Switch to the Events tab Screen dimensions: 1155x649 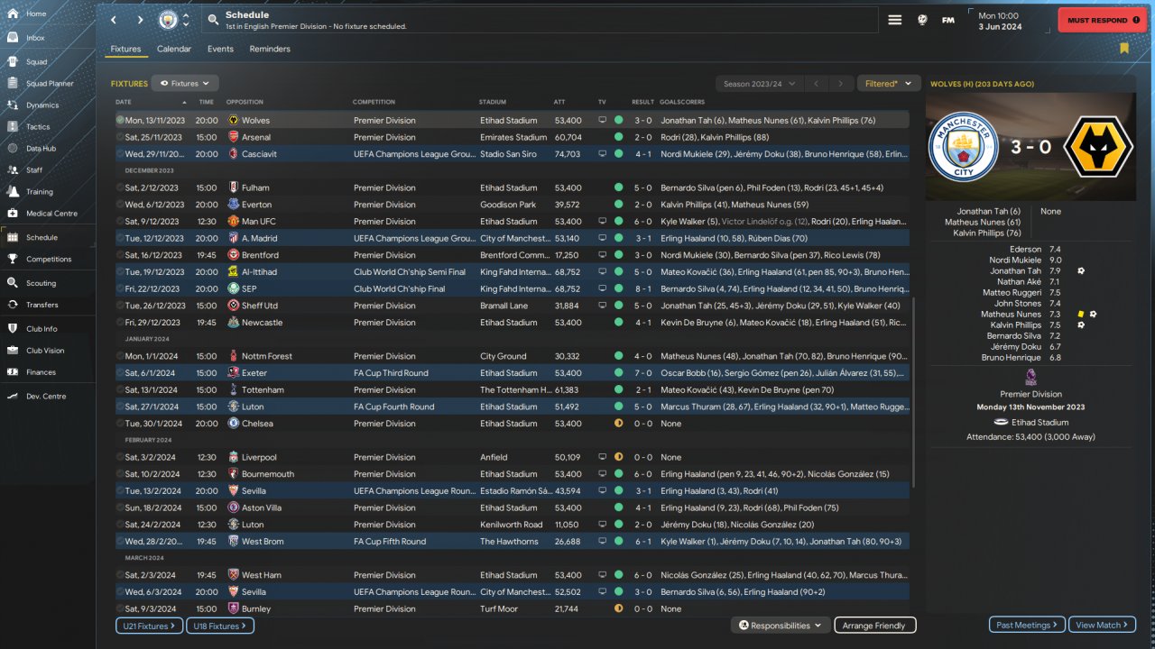(220, 49)
